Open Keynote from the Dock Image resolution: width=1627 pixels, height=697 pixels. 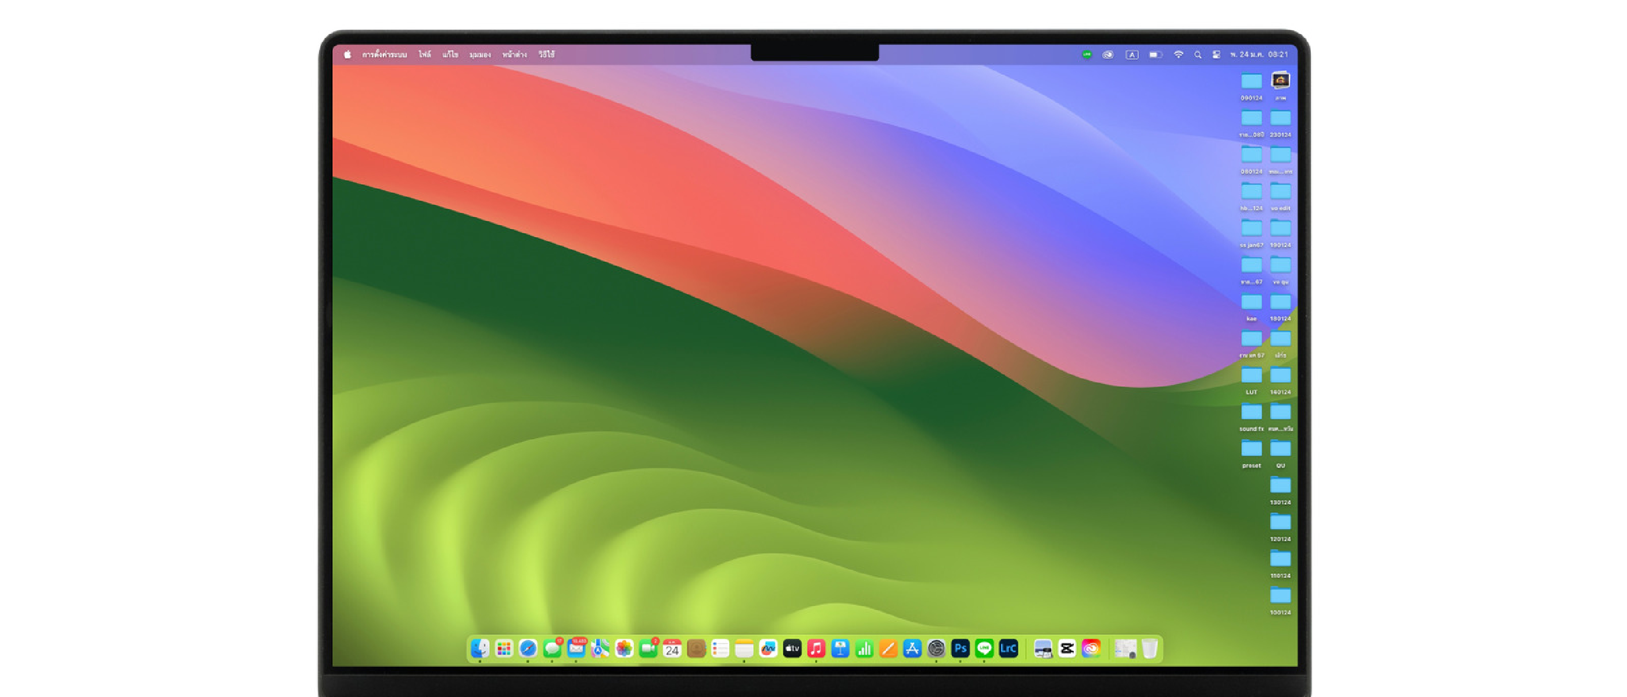click(x=840, y=648)
